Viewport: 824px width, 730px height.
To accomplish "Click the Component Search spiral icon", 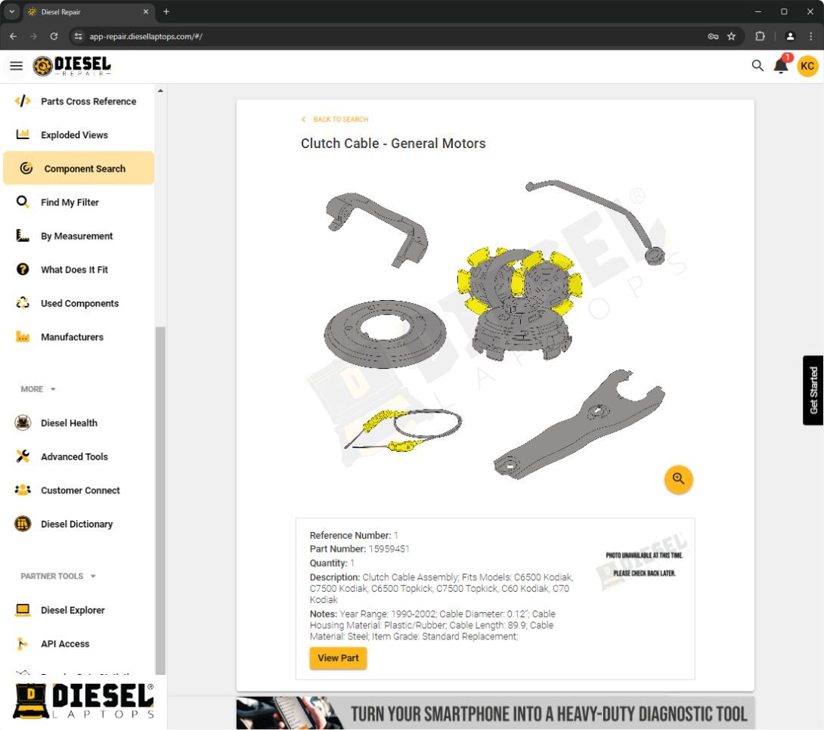I will click(x=26, y=168).
